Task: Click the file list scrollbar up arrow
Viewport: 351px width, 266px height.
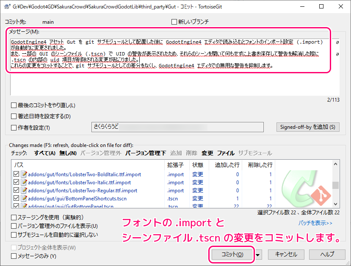Action: point(335,164)
